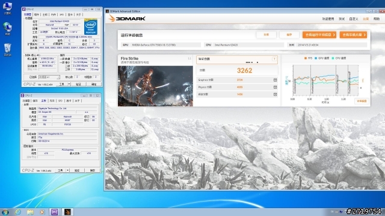Open the Network desktop icon

[x=7, y=29]
